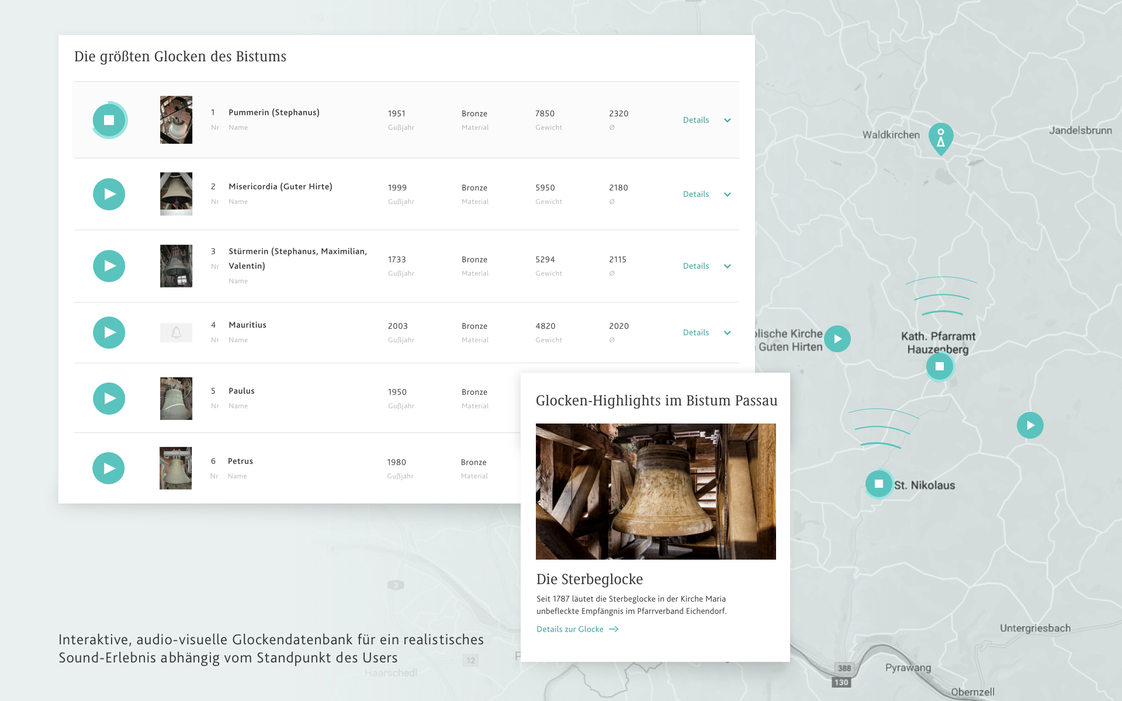The height and width of the screenshot is (701, 1122).
Task: Click the 'Jandelsbrunn' map label
Action: coord(1081,130)
